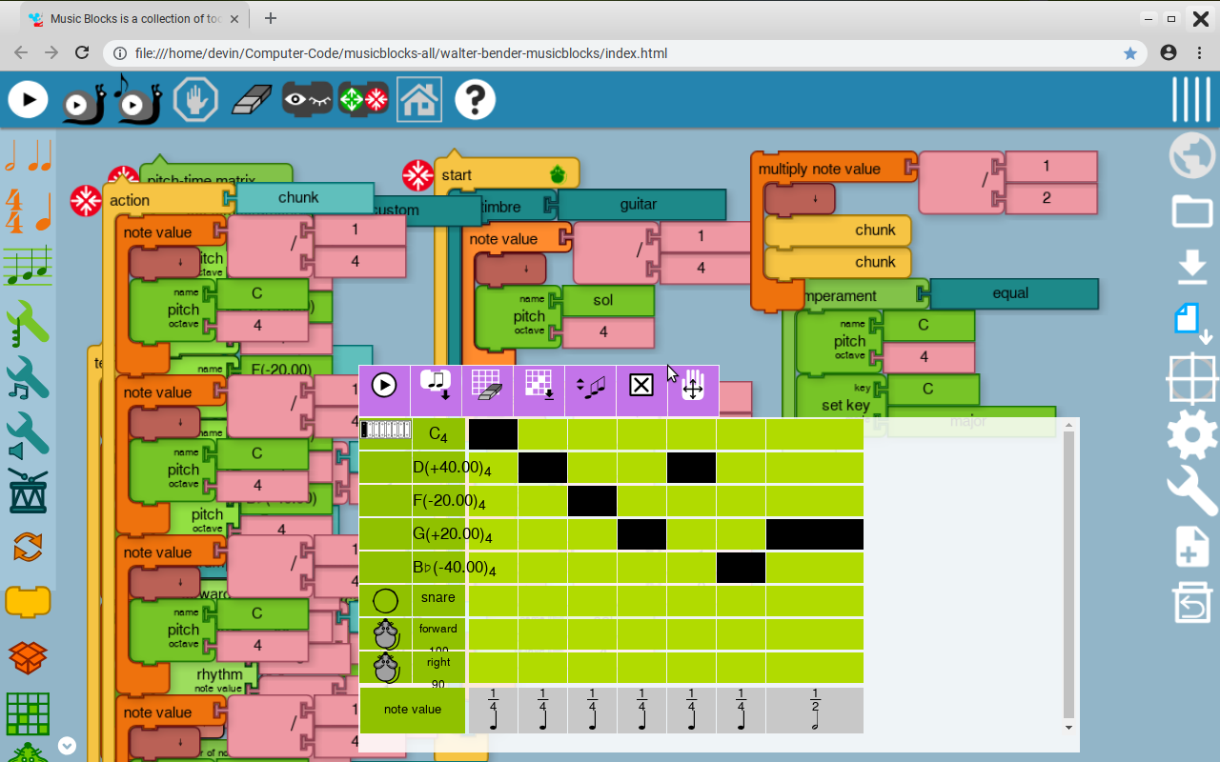Toggle snare cell in first matrix column
Viewport: 1220px width, 762px height.
(x=493, y=601)
